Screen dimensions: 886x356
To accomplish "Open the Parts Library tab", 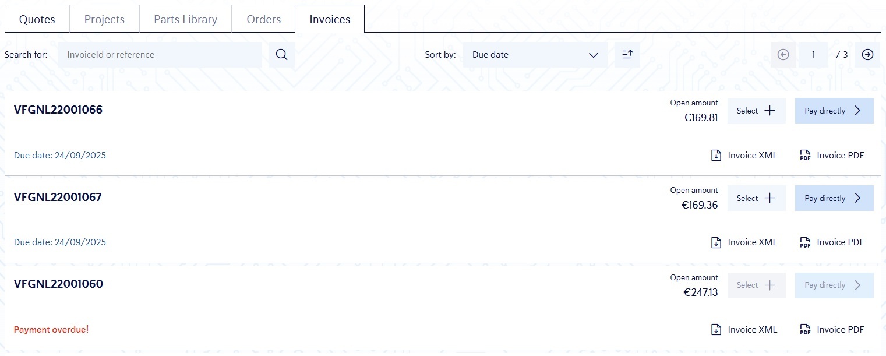I will click(x=185, y=19).
